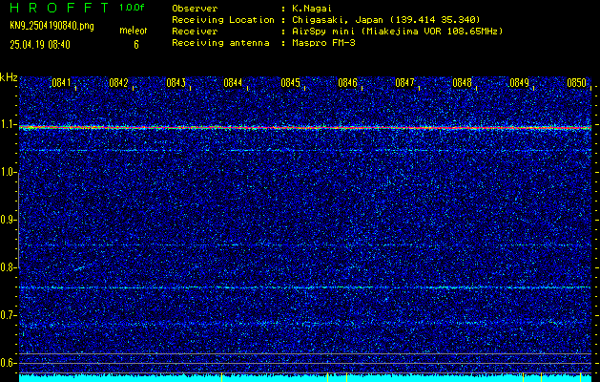The width and height of the screenshot is (600, 382).
Task: Click the 0848 time marker
Action: click(x=462, y=83)
